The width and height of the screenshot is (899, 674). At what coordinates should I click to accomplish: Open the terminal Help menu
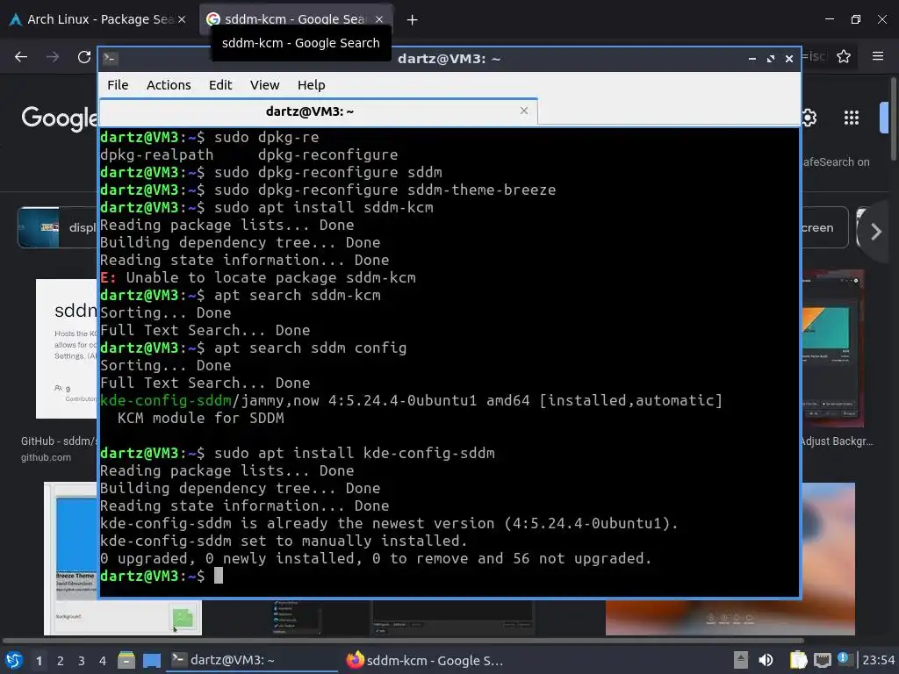[x=312, y=85]
